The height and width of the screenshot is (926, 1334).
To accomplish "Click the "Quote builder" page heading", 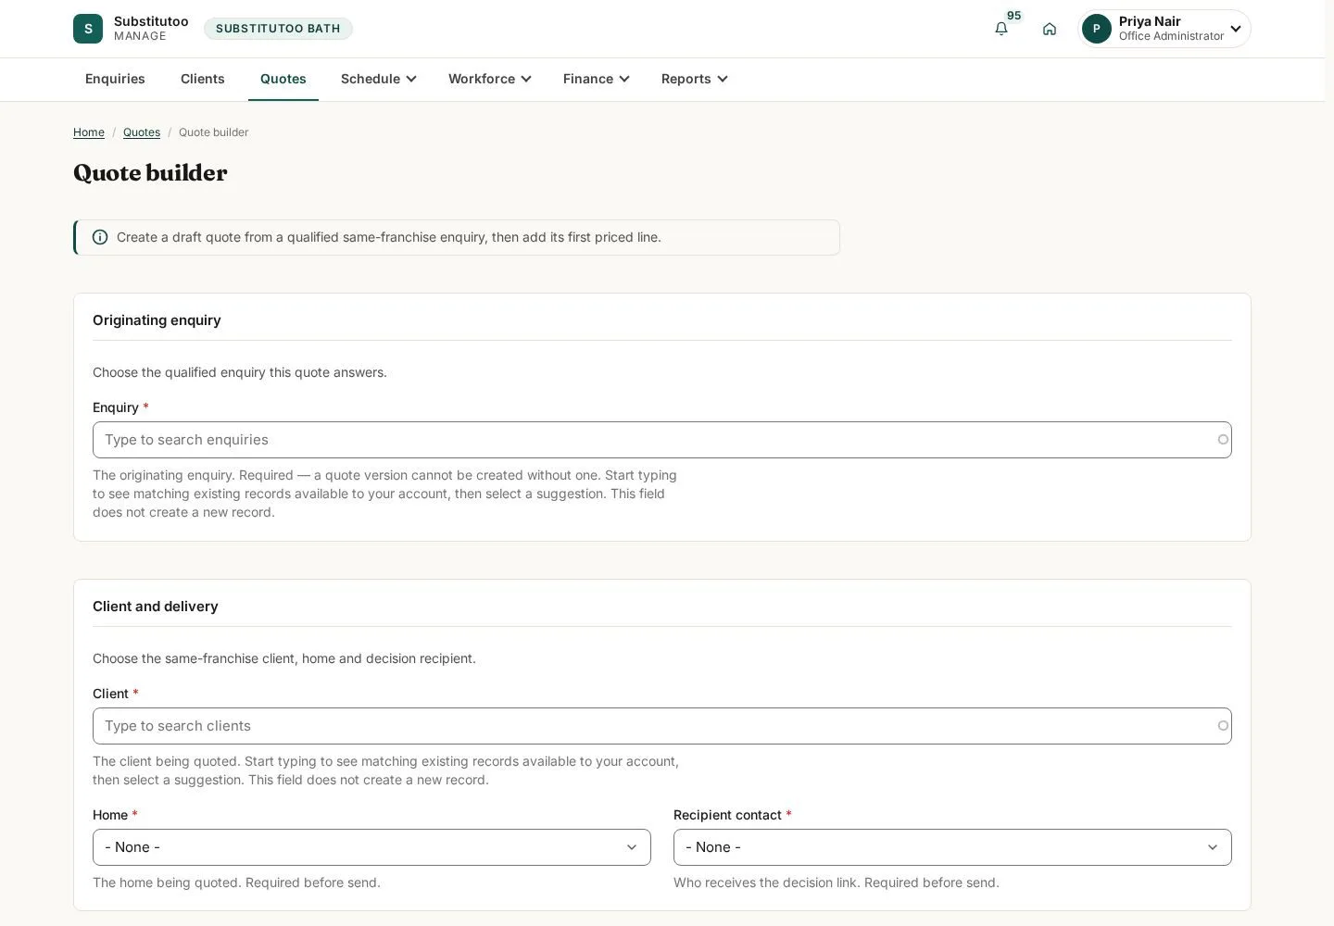I will click(x=150, y=173).
